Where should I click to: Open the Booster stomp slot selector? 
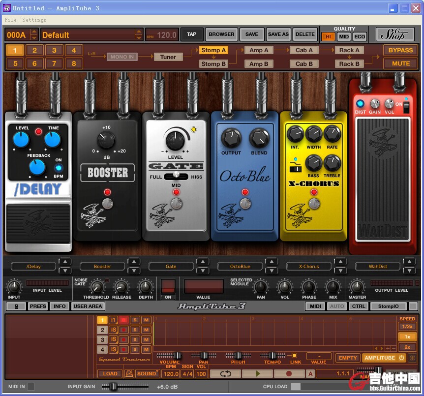click(102, 267)
